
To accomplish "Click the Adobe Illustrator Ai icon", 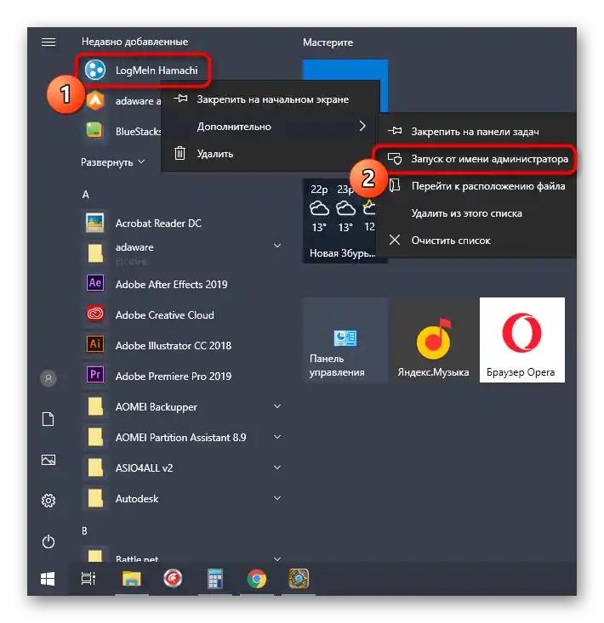I will click(95, 344).
